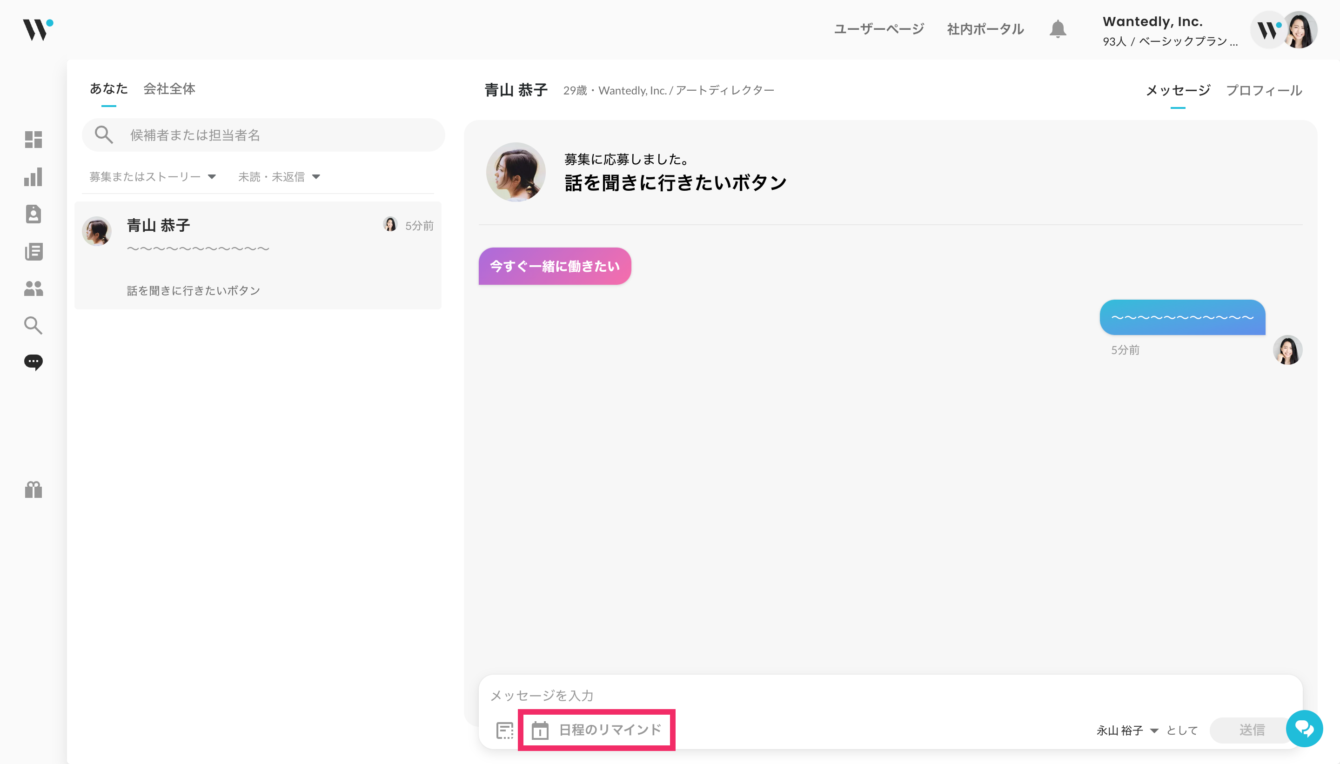Open notifications bell icon
Screen dimensions: 1340x764
tap(1057, 29)
